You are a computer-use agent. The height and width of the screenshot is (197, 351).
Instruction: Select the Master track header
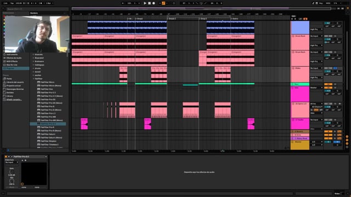coord(300,144)
